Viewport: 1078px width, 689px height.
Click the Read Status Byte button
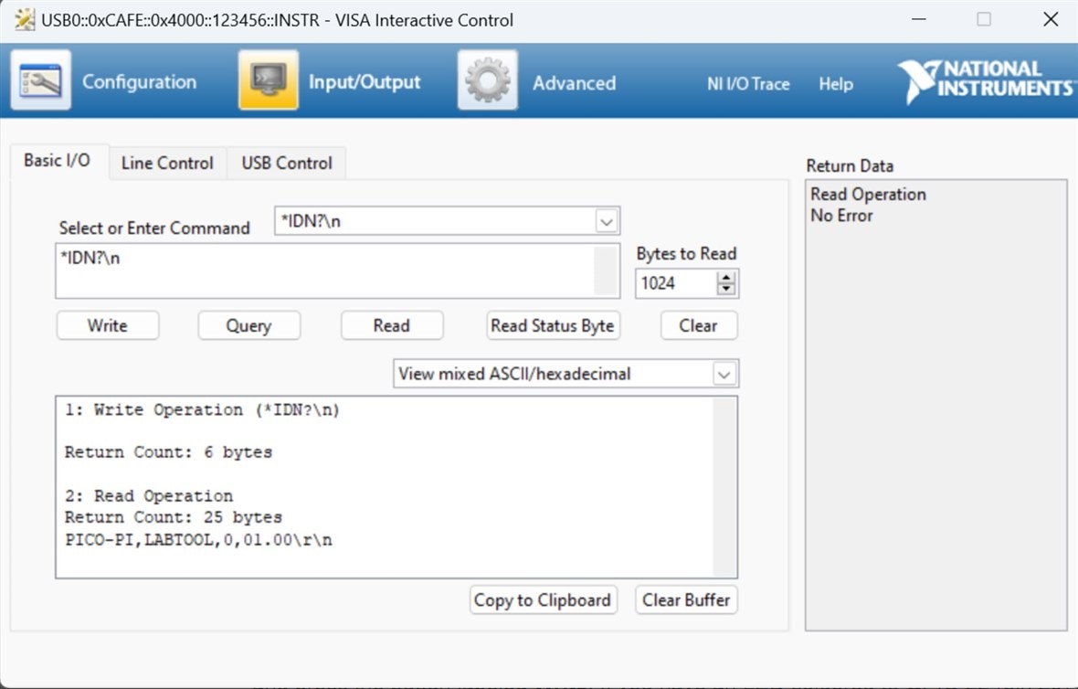click(552, 325)
